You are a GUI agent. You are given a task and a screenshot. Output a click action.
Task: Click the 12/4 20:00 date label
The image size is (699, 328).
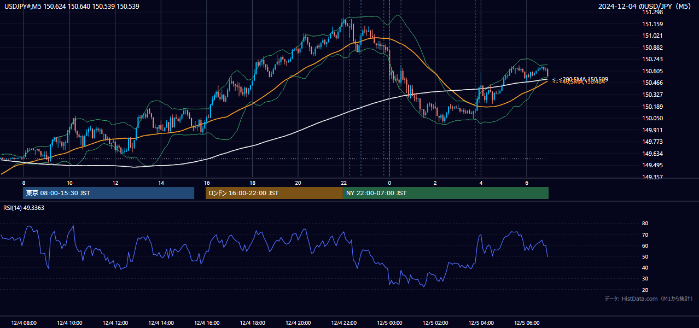click(298, 323)
